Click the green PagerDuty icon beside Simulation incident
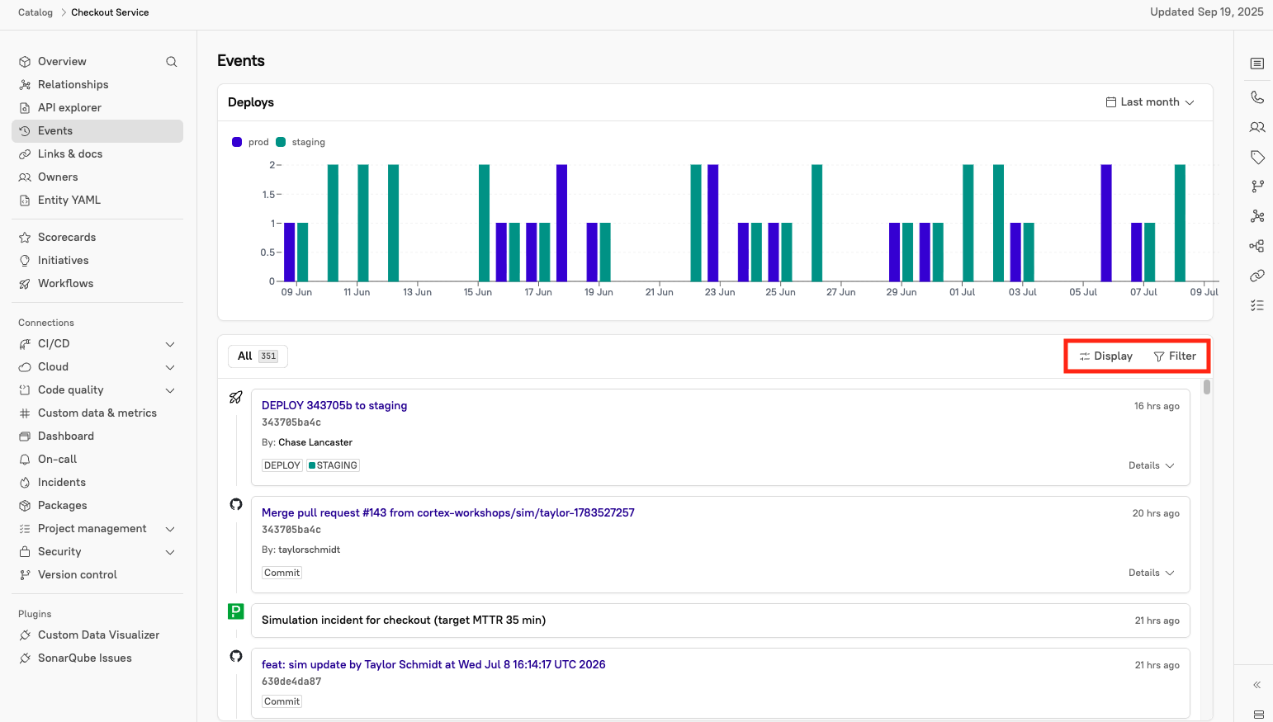This screenshot has width=1273, height=722. [x=236, y=611]
